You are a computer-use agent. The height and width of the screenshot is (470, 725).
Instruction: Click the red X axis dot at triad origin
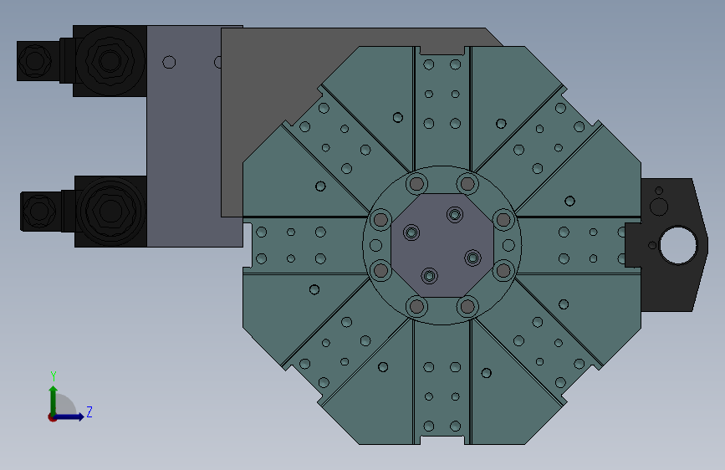(x=52, y=417)
